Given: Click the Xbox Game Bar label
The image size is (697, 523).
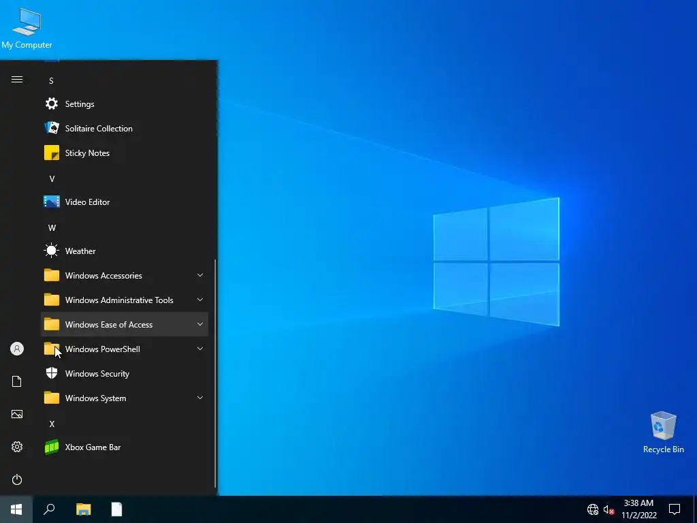Looking at the screenshot, I should (x=93, y=447).
